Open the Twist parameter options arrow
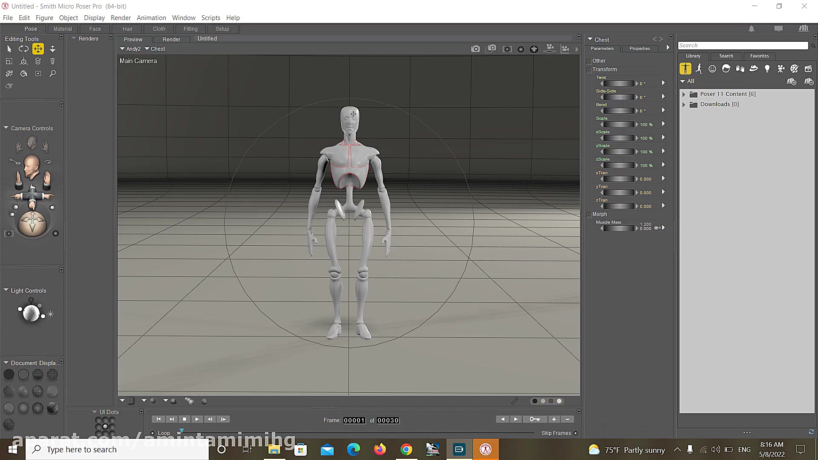 [663, 83]
